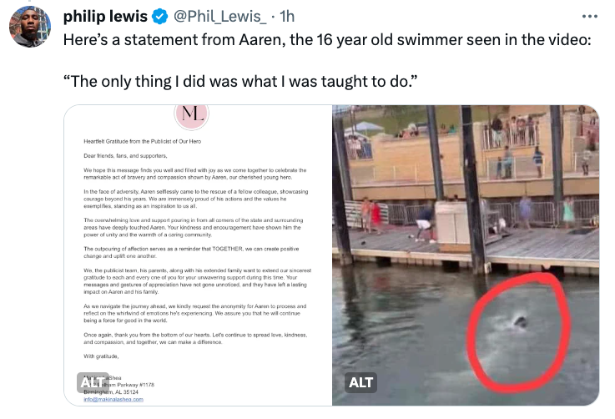
Task: Click the tweet text about Aaren's statement
Action: point(327,40)
